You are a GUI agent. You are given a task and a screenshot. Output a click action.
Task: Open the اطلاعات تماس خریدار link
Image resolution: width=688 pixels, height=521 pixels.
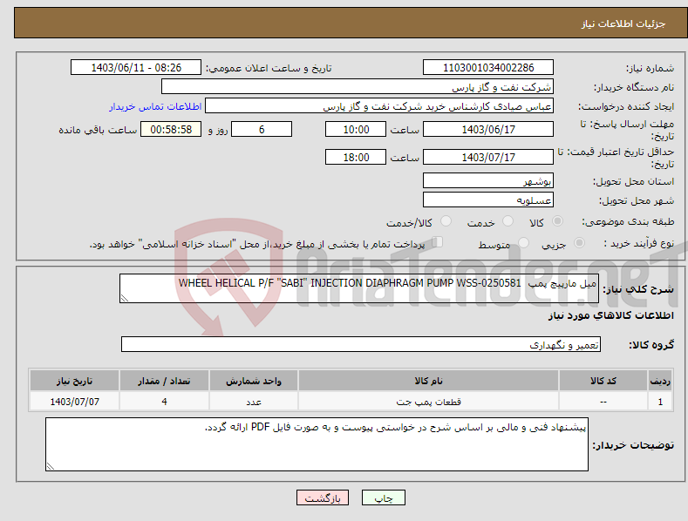pyautogui.click(x=155, y=106)
